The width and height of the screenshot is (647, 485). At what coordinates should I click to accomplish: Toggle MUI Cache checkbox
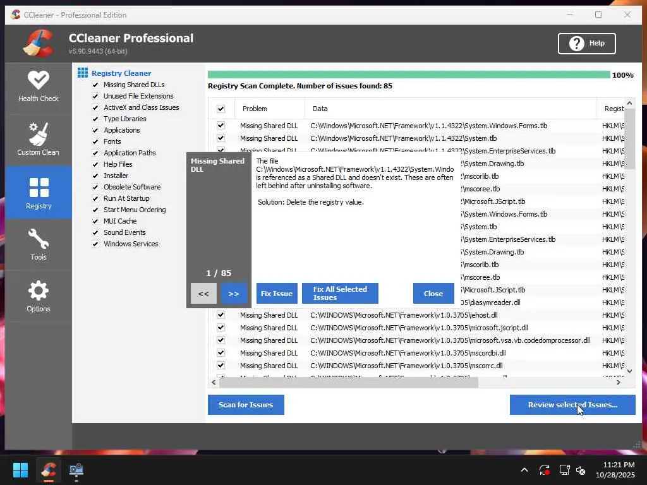tap(95, 221)
